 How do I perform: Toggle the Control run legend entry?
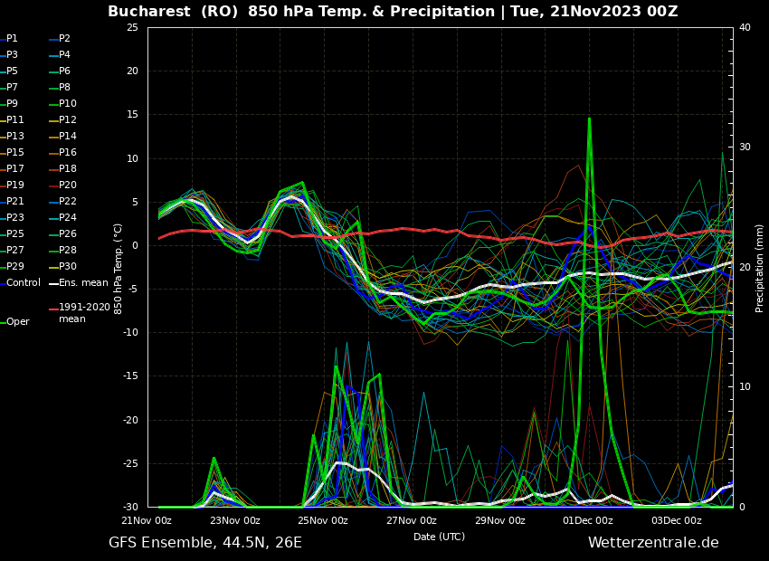[23, 283]
